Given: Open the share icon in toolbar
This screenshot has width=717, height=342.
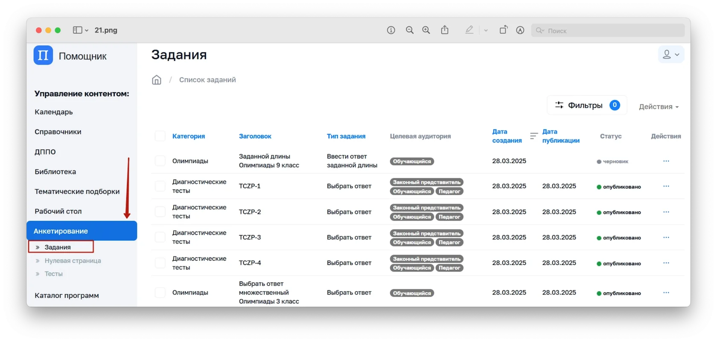Looking at the screenshot, I should pos(445,30).
